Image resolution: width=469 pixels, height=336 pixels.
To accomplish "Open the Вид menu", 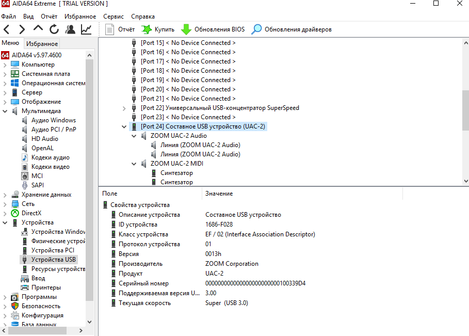I will tap(28, 17).
